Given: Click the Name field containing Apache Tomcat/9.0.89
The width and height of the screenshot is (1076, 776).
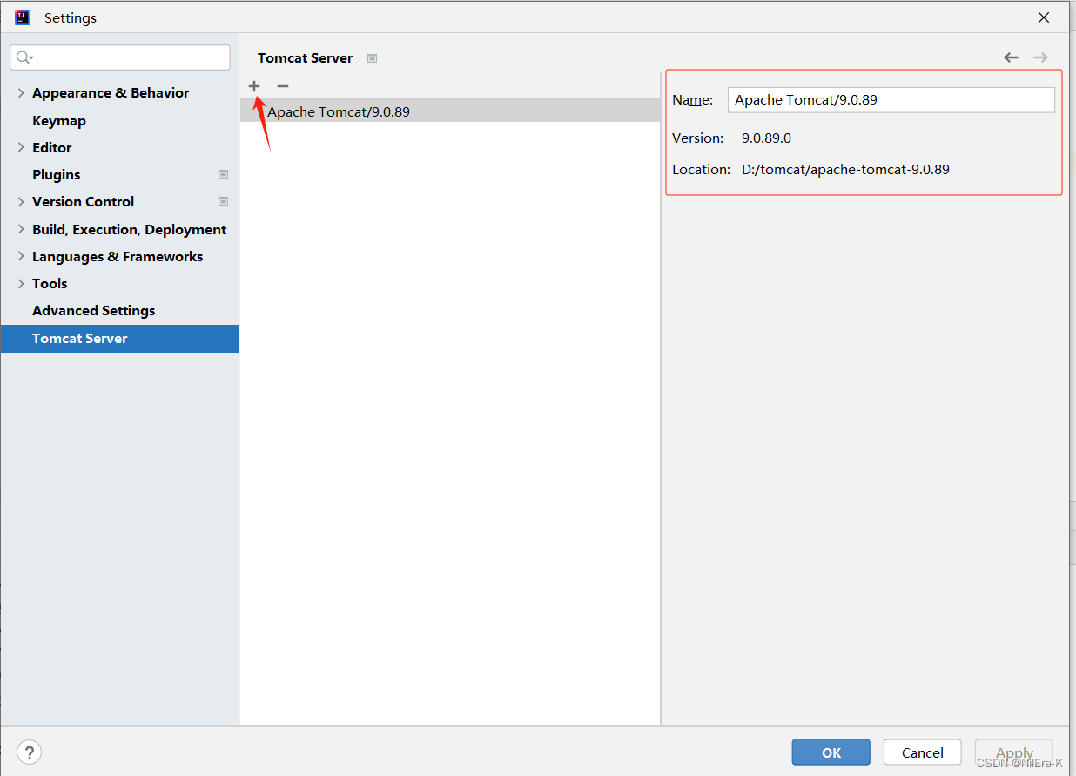Looking at the screenshot, I should click(x=891, y=100).
